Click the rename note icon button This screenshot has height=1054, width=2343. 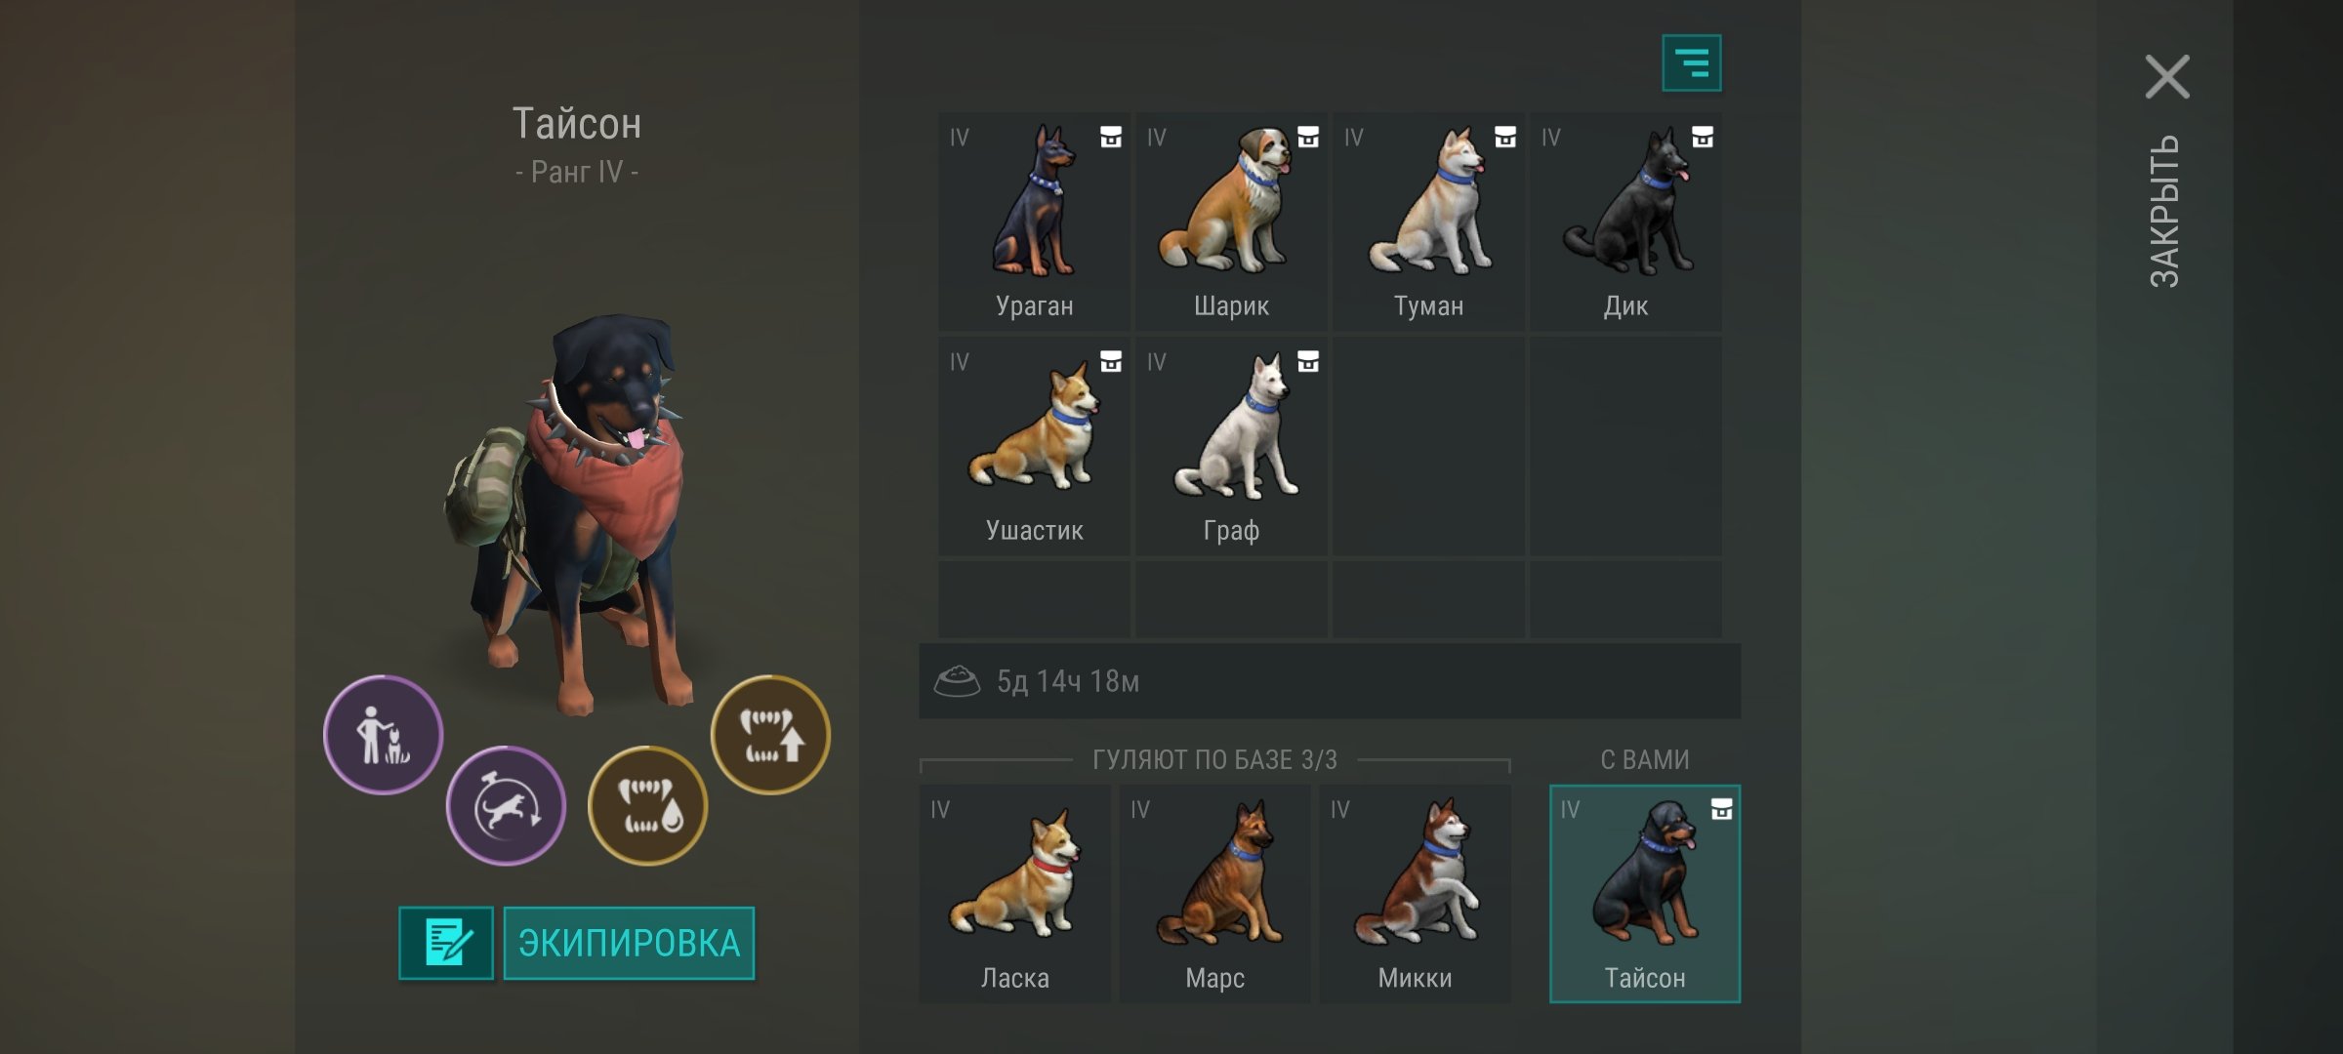coord(446,943)
